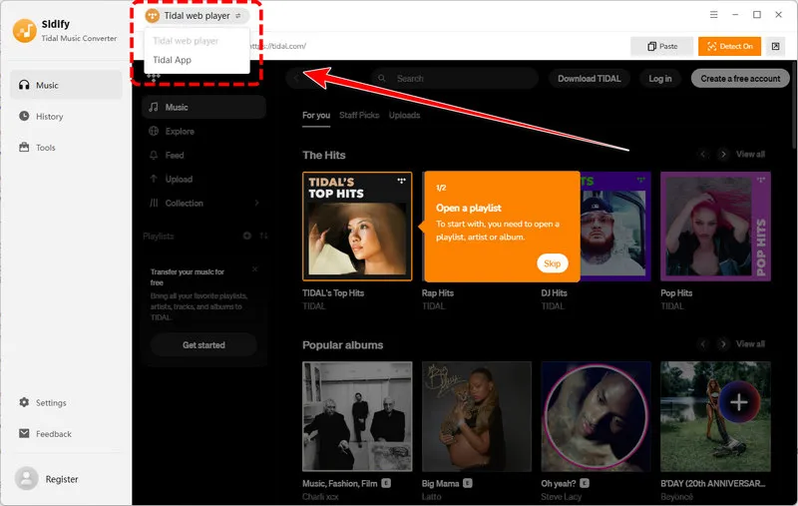Viewport: 798px width, 506px height.
Task: Select the greyed Tidal web player option
Action: (x=186, y=41)
